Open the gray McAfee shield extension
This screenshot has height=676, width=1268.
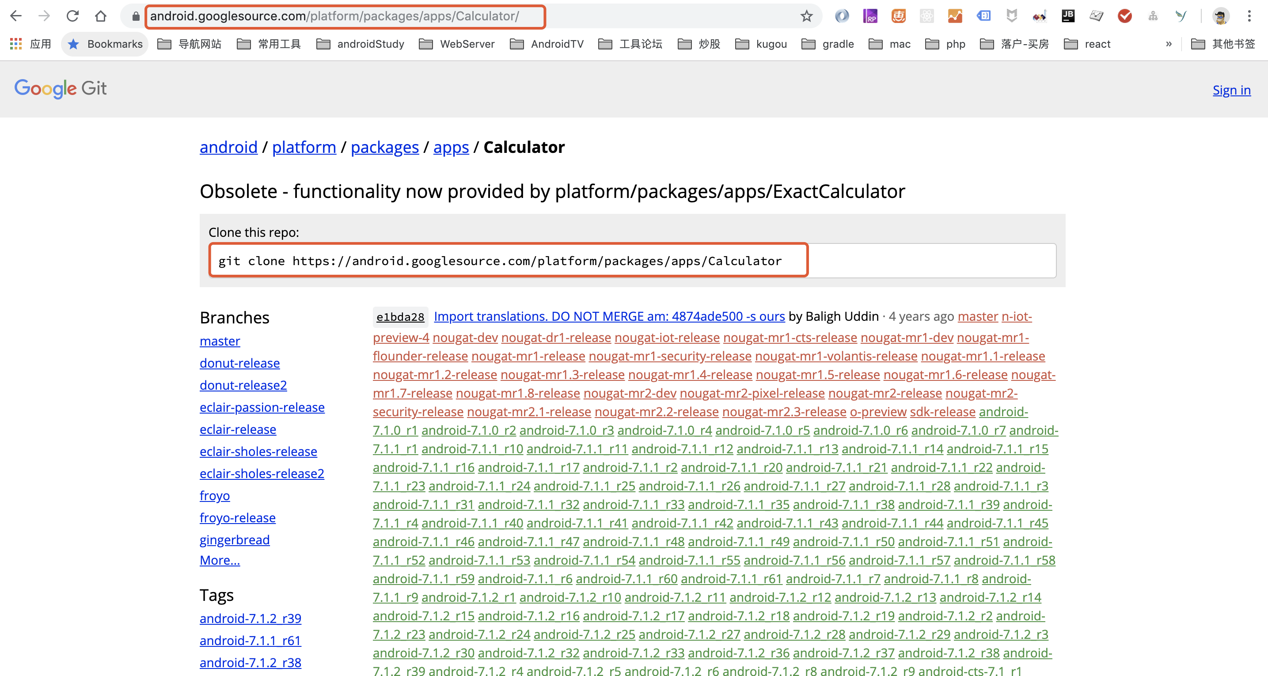1012,16
